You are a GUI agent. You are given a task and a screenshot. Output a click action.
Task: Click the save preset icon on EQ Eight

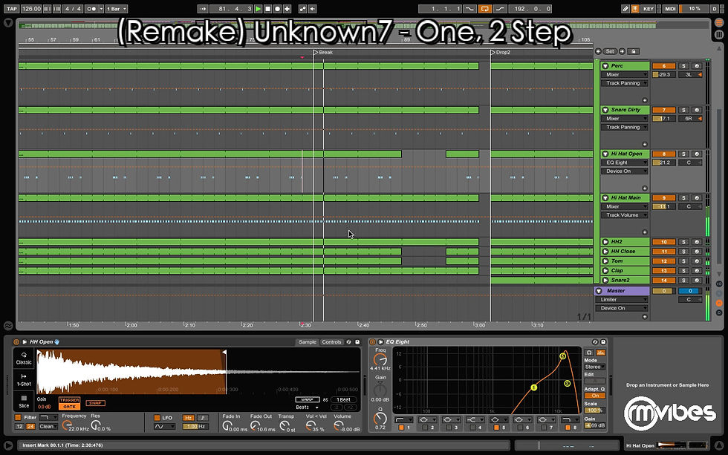603,341
